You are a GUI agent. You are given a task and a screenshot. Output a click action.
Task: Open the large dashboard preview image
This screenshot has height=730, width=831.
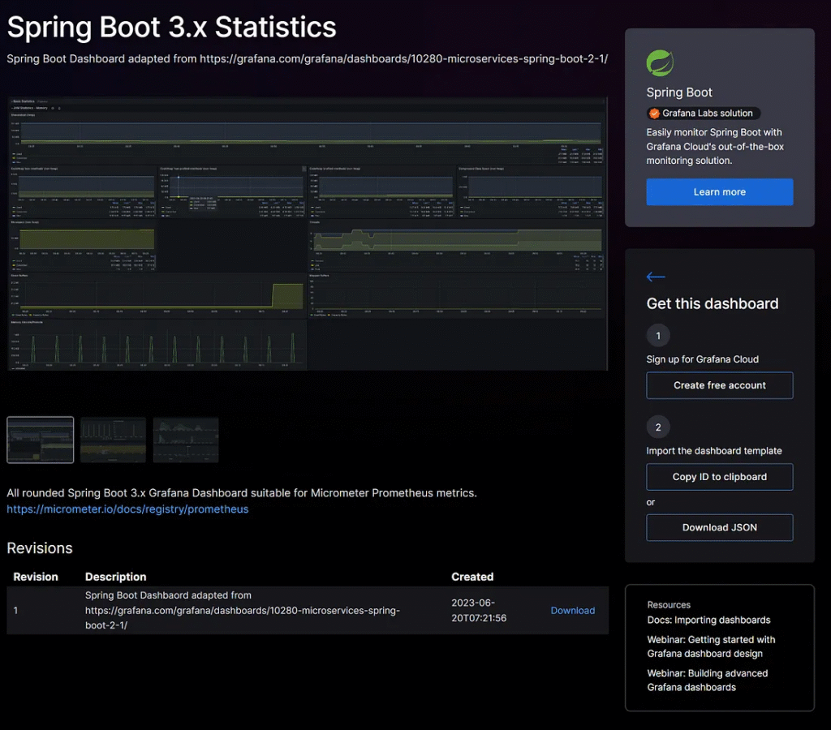click(307, 234)
